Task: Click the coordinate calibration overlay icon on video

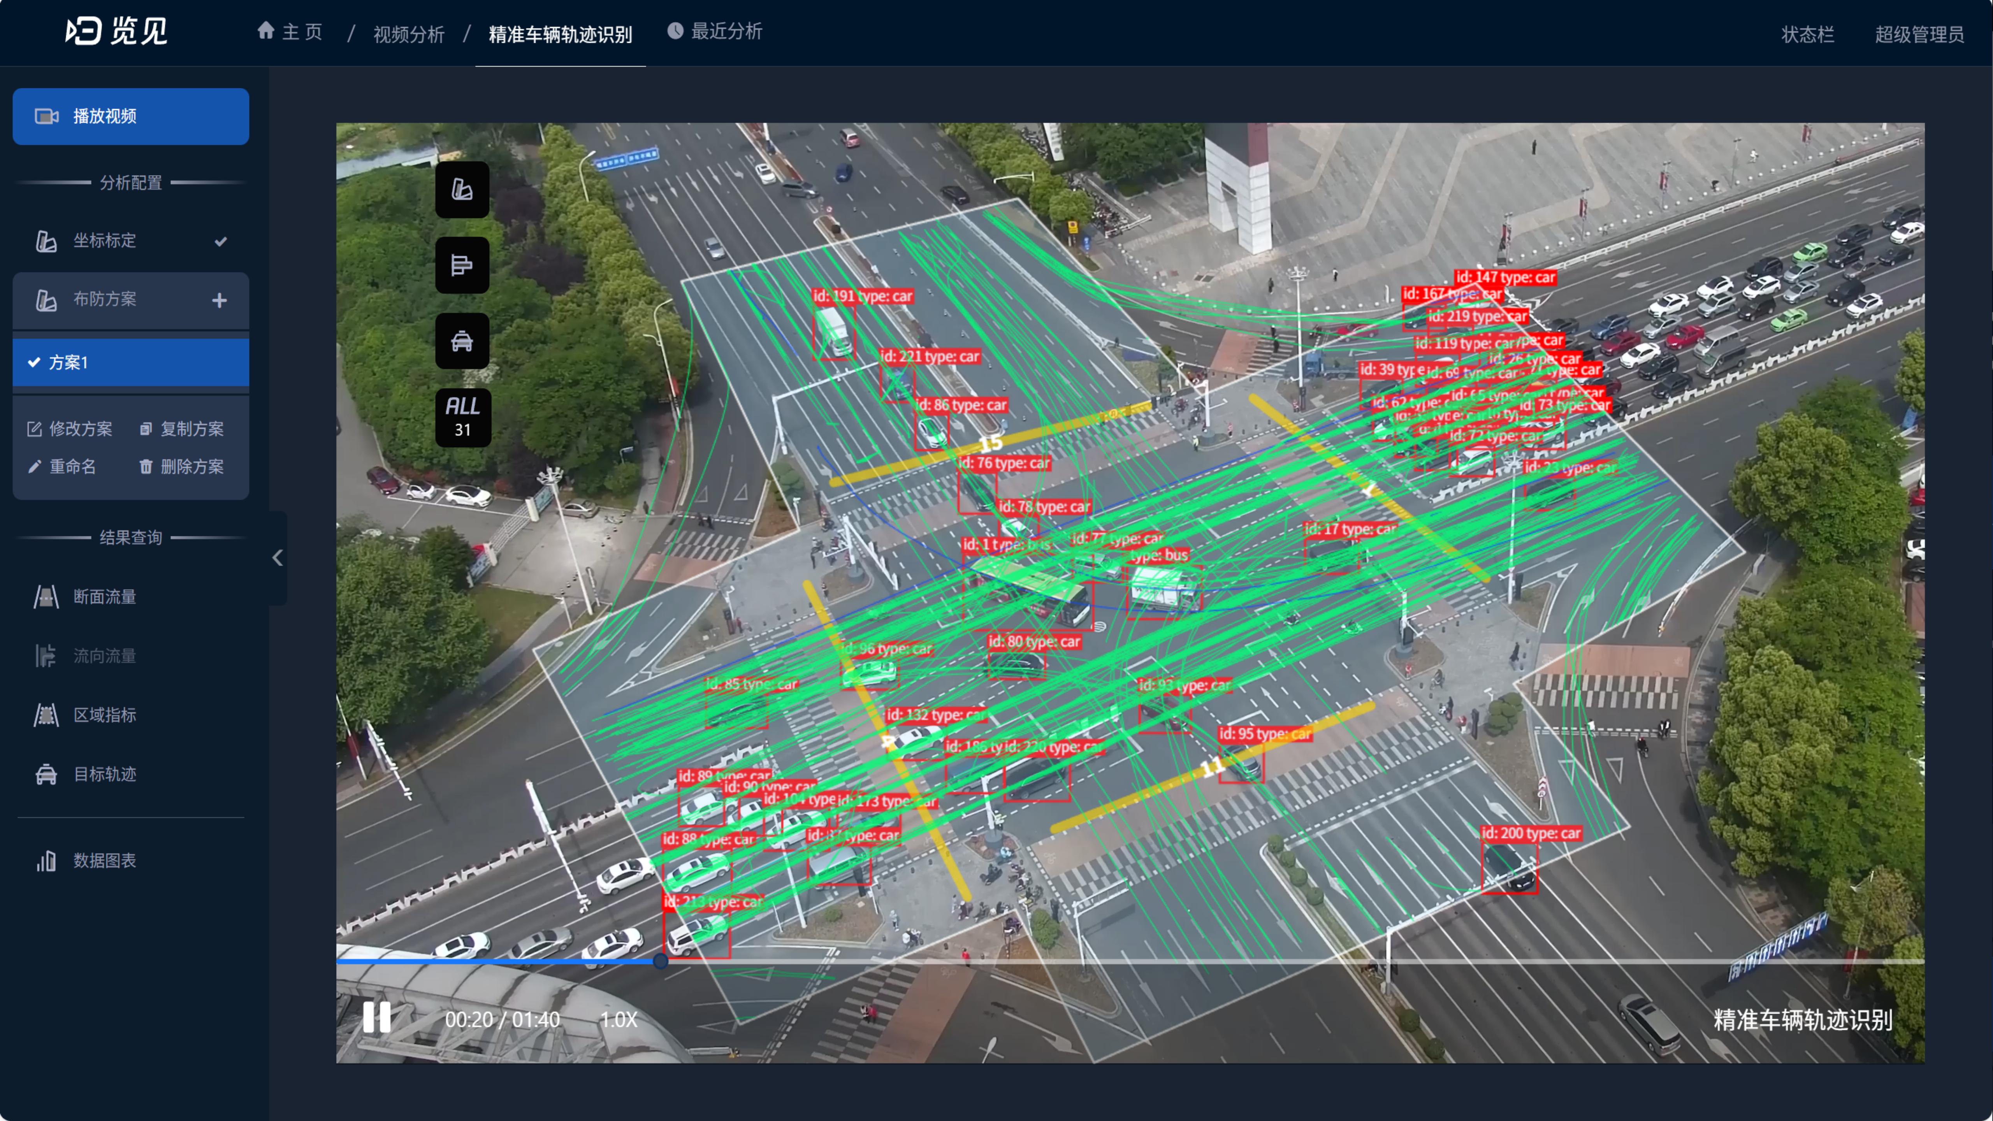Action: pyautogui.click(x=462, y=190)
